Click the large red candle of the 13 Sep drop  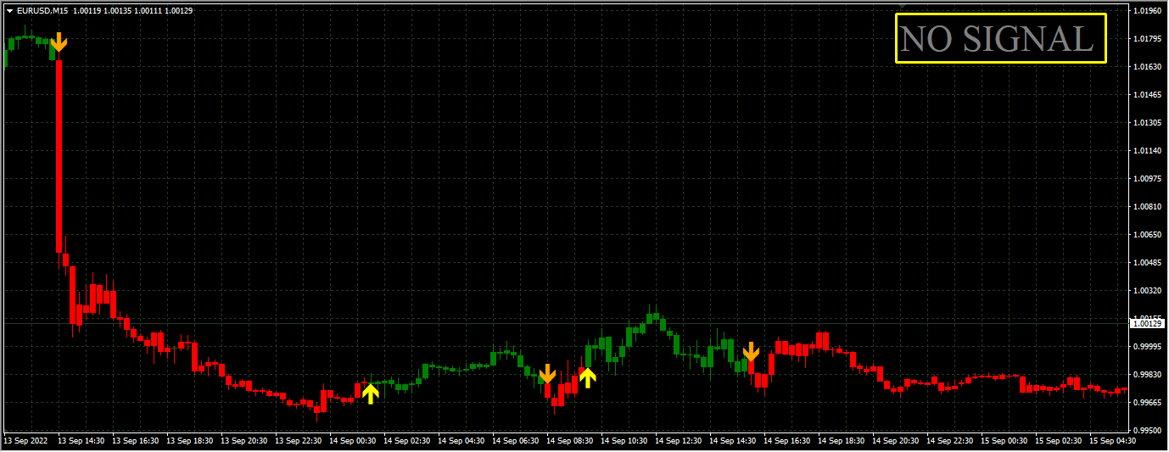[59, 157]
